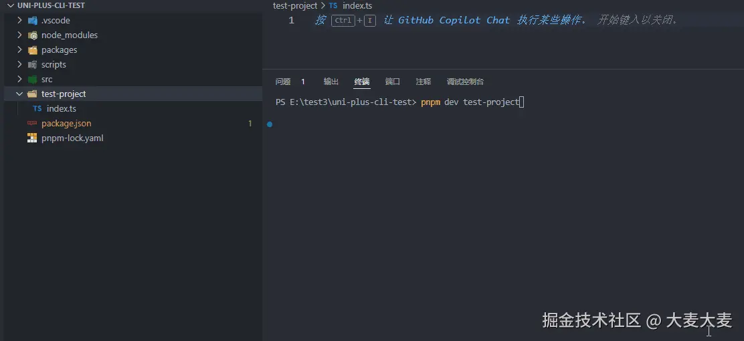The image size is (744, 341).
Task: Click the scripts folder icon
Action: (x=32, y=64)
